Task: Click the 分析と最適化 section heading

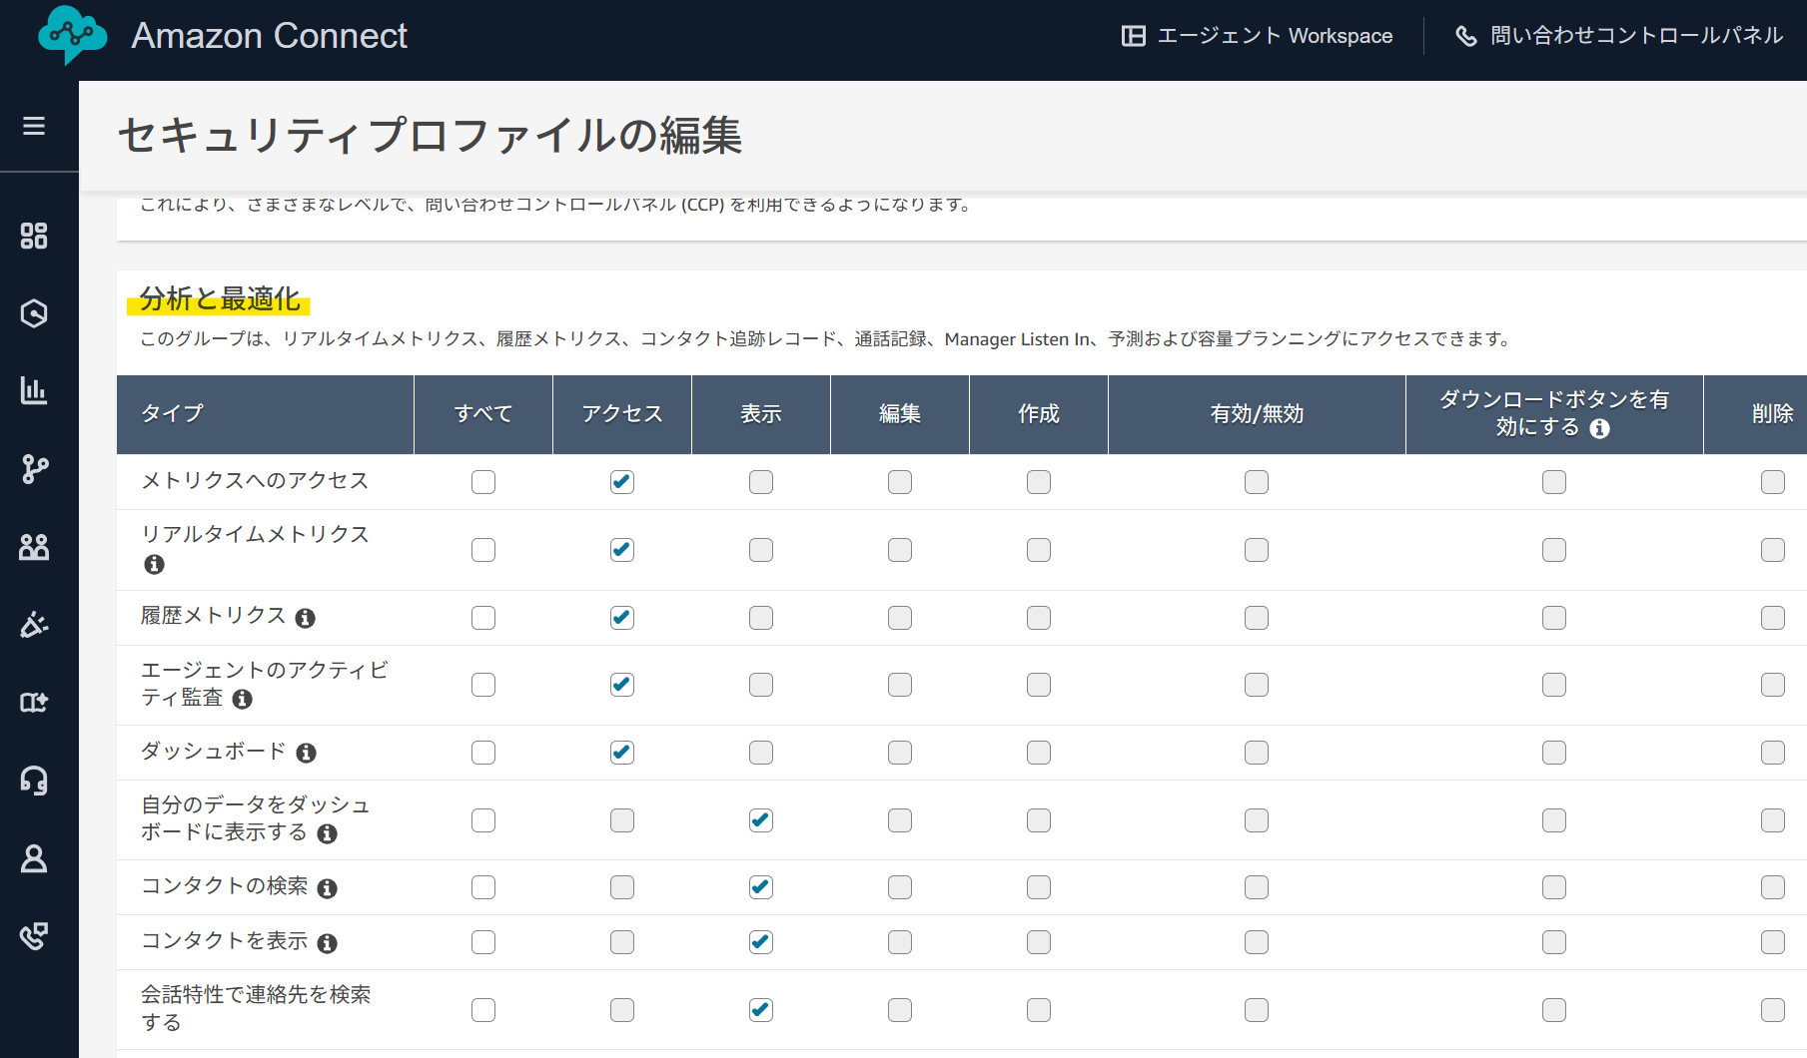Action: point(220,299)
